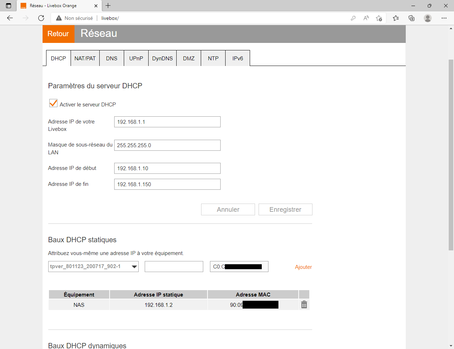Toggle Activer le serveur DHCP checkbox
The height and width of the screenshot is (349, 454).
point(53,103)
